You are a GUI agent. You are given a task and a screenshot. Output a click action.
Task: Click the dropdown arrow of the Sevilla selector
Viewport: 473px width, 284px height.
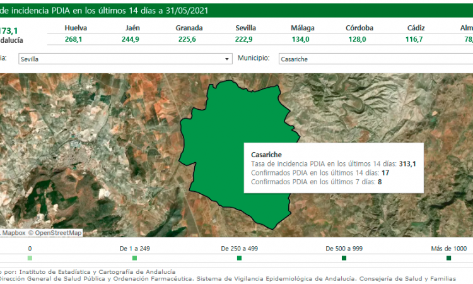228,59
